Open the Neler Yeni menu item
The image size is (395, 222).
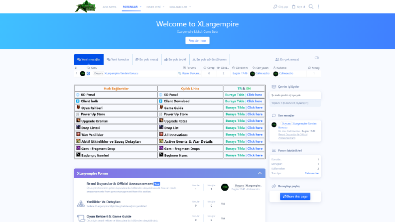pos(153,7)
